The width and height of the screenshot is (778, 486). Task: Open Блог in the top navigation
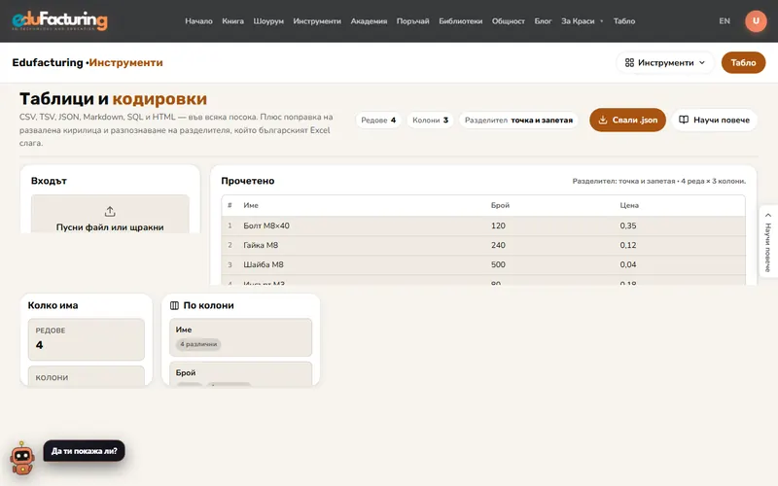543,20
